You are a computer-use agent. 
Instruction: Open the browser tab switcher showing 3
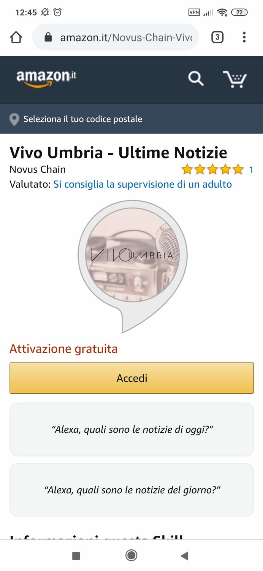(217, 37)
